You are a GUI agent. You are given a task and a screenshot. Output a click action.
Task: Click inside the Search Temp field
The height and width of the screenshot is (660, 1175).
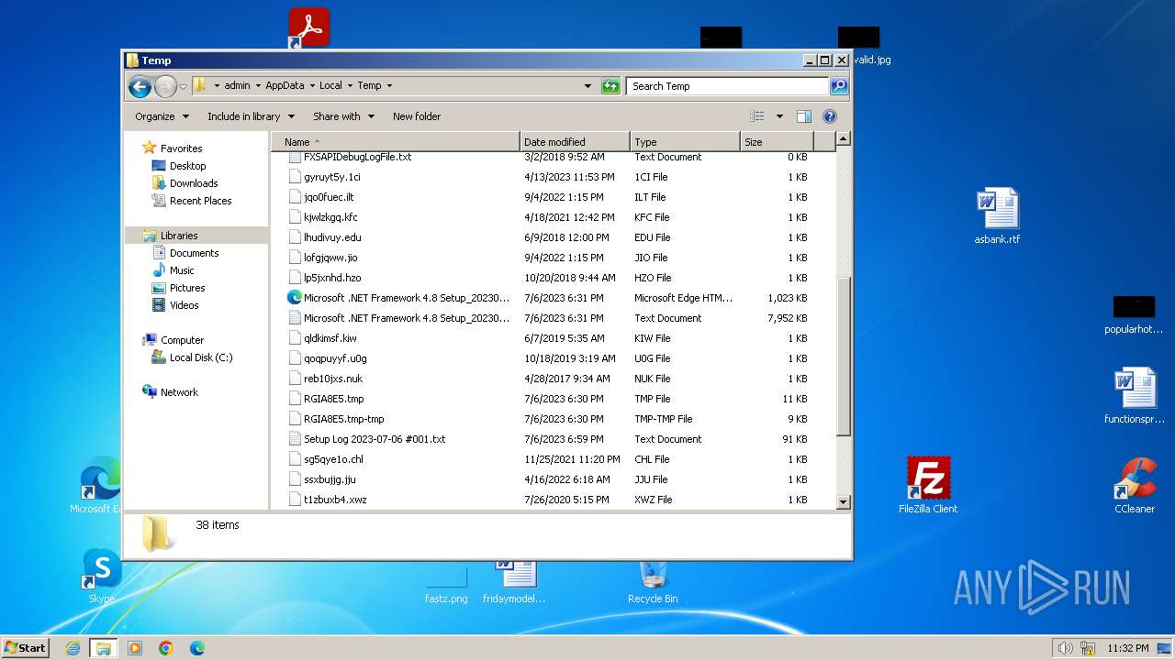point(728,86)
